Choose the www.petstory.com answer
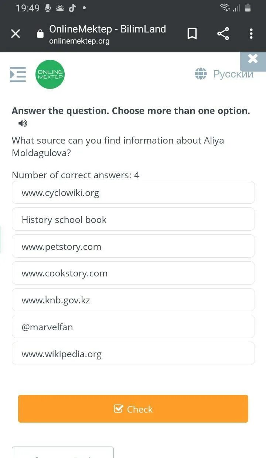266x458 pixels. pyautogui.click(x=133, y=246)
